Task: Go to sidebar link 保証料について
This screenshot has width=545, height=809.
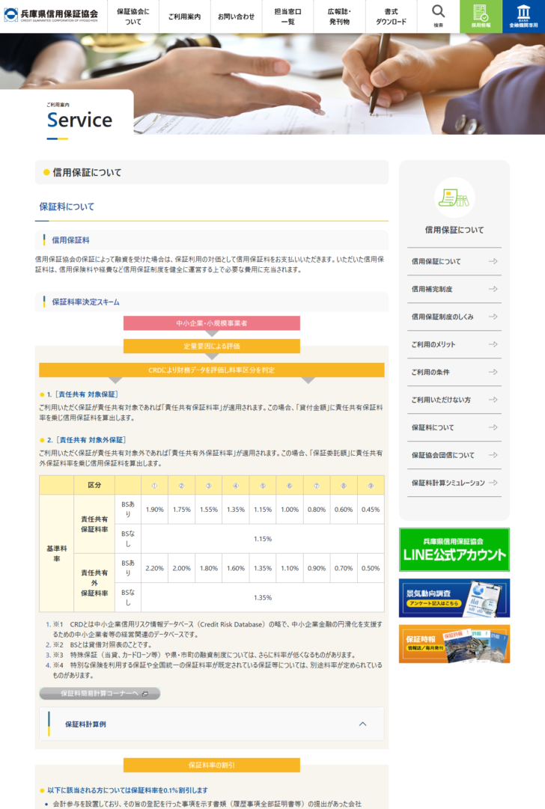Action: click(x=454, y=427)
